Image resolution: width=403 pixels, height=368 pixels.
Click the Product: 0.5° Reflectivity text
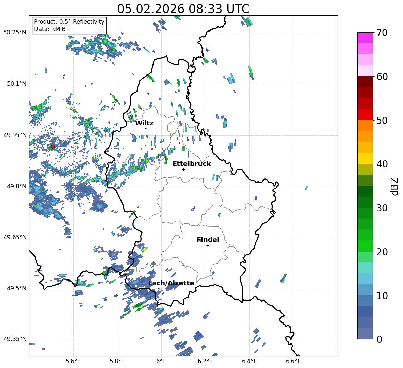click(69, 21)
